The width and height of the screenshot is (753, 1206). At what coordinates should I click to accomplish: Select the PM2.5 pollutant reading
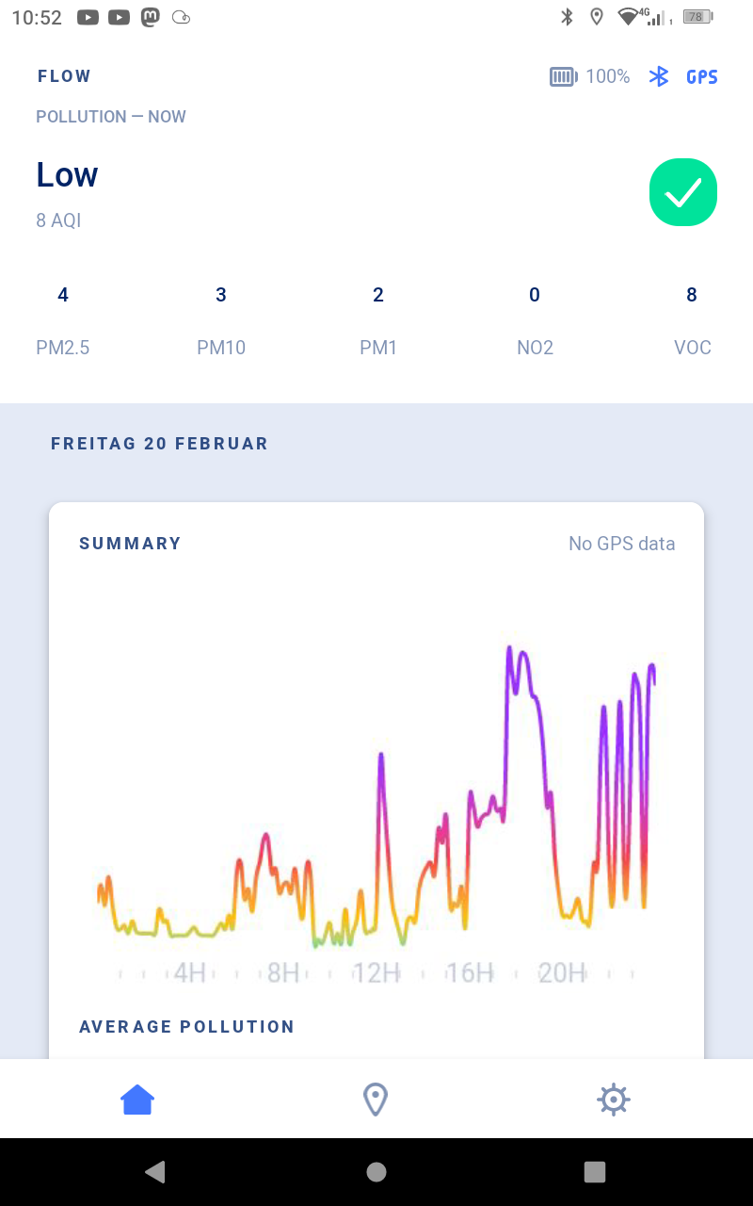(x=63, y=320)
